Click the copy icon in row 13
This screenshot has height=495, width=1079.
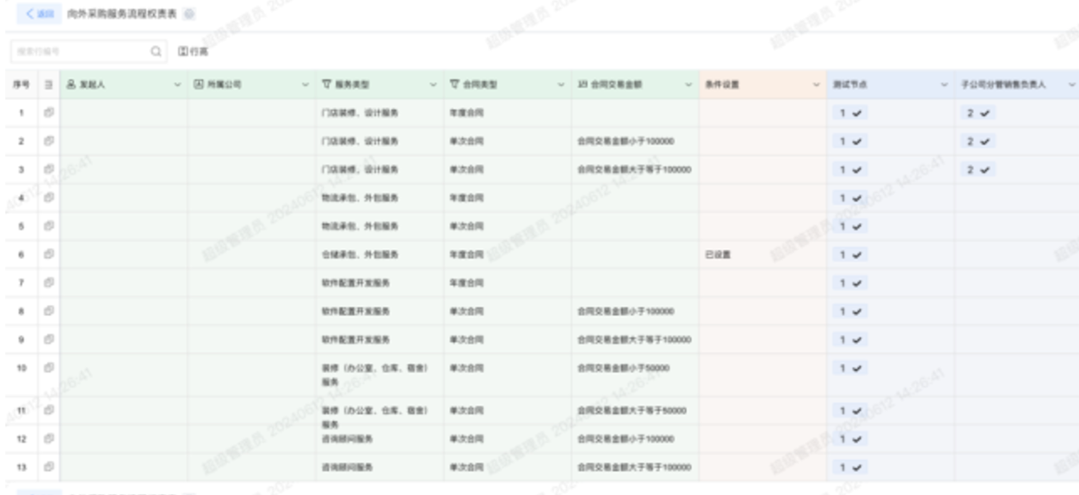coord(50,467)
